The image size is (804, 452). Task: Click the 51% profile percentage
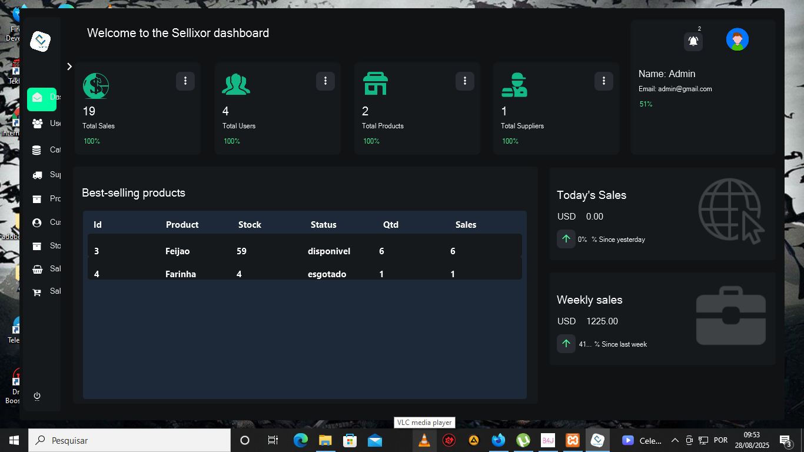pos(646,104)
